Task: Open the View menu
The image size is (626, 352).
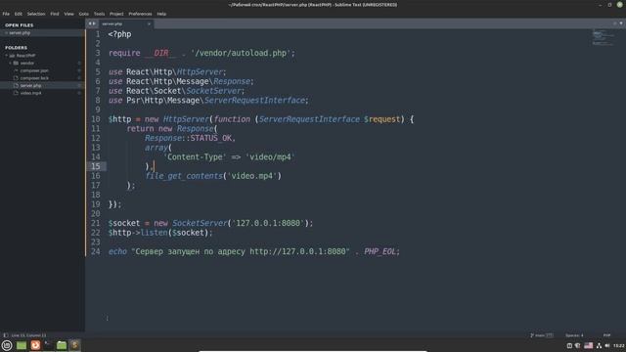Action: point(69,14)
